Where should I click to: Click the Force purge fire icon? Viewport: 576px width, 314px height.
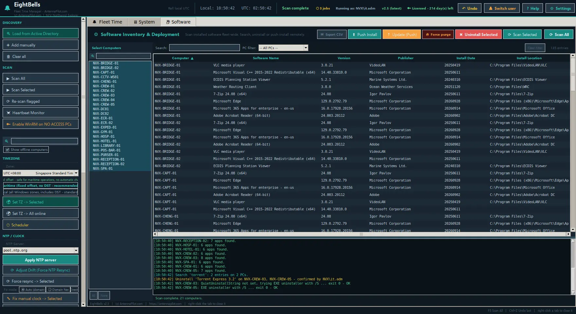[427, 35]
